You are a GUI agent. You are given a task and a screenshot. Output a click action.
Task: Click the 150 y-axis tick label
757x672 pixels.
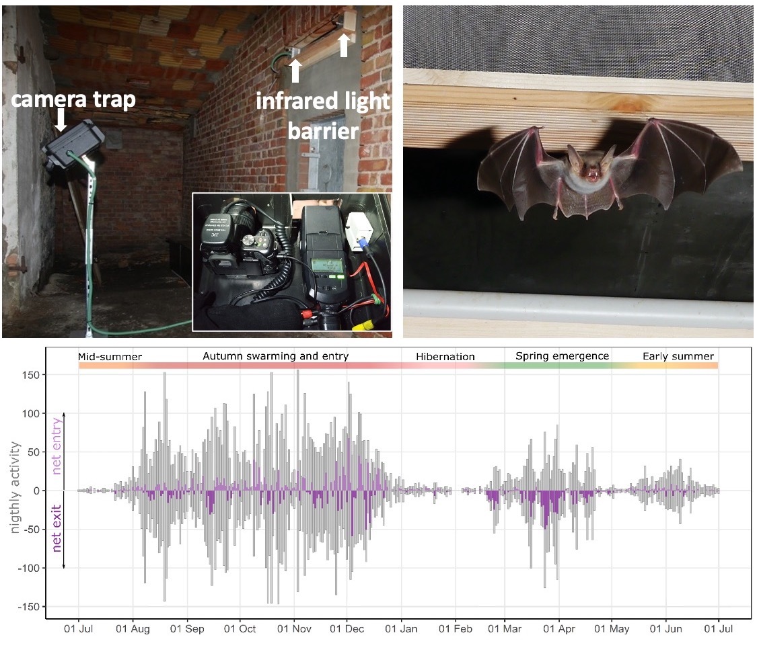(x=30, y=374)
